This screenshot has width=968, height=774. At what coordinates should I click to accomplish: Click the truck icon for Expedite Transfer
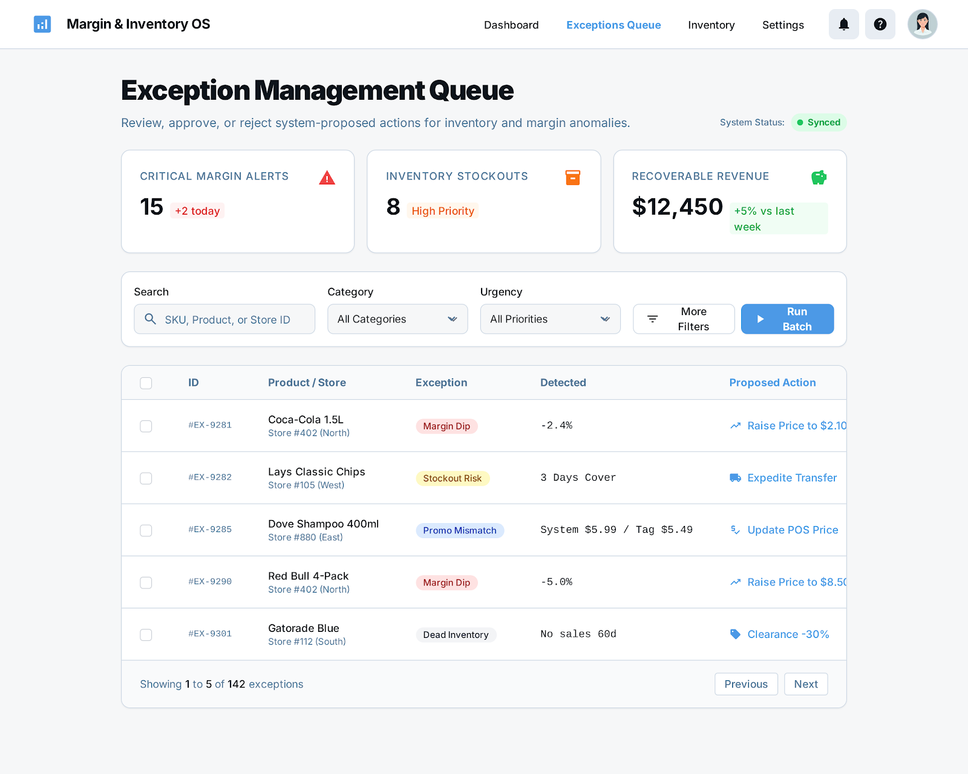click(735, 478)
